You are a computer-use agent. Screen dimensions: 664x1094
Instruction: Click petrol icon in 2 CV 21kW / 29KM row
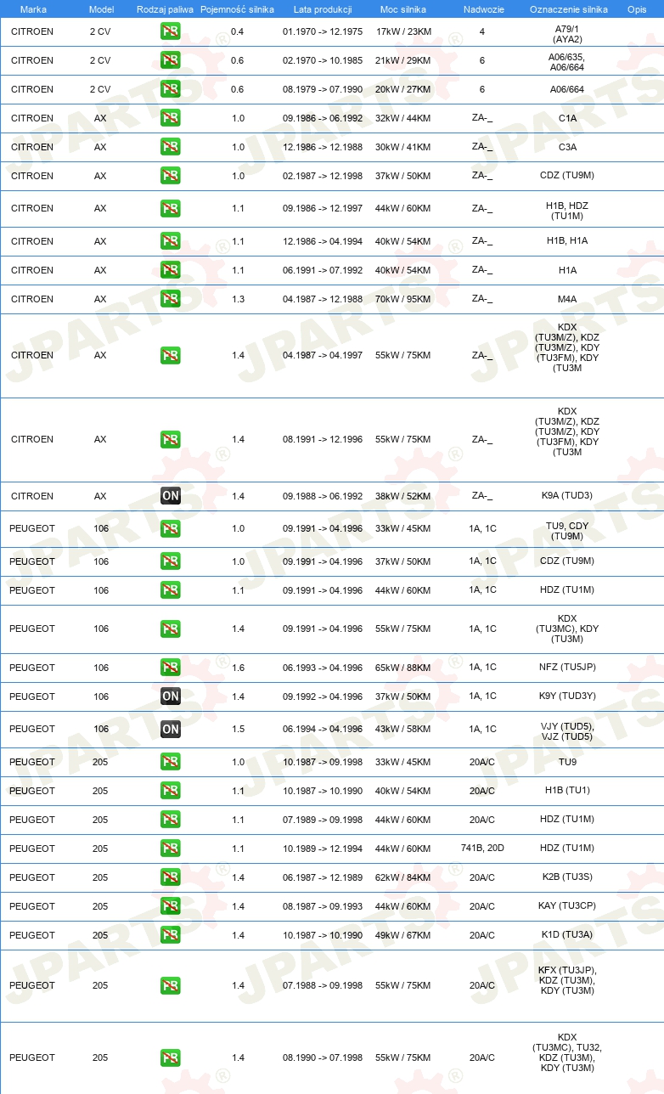pyautogui.click(x=171, y=61)
